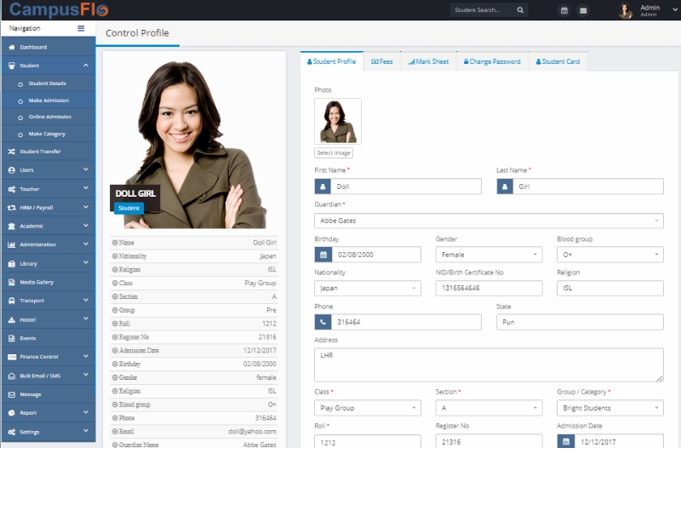Switch to the Fees tab
681x511 pixels.
click(381, 62)
